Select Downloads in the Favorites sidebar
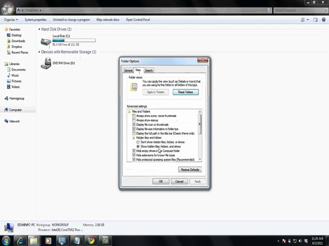The height and width of the screenshot is (246, 329). (18, 41)
